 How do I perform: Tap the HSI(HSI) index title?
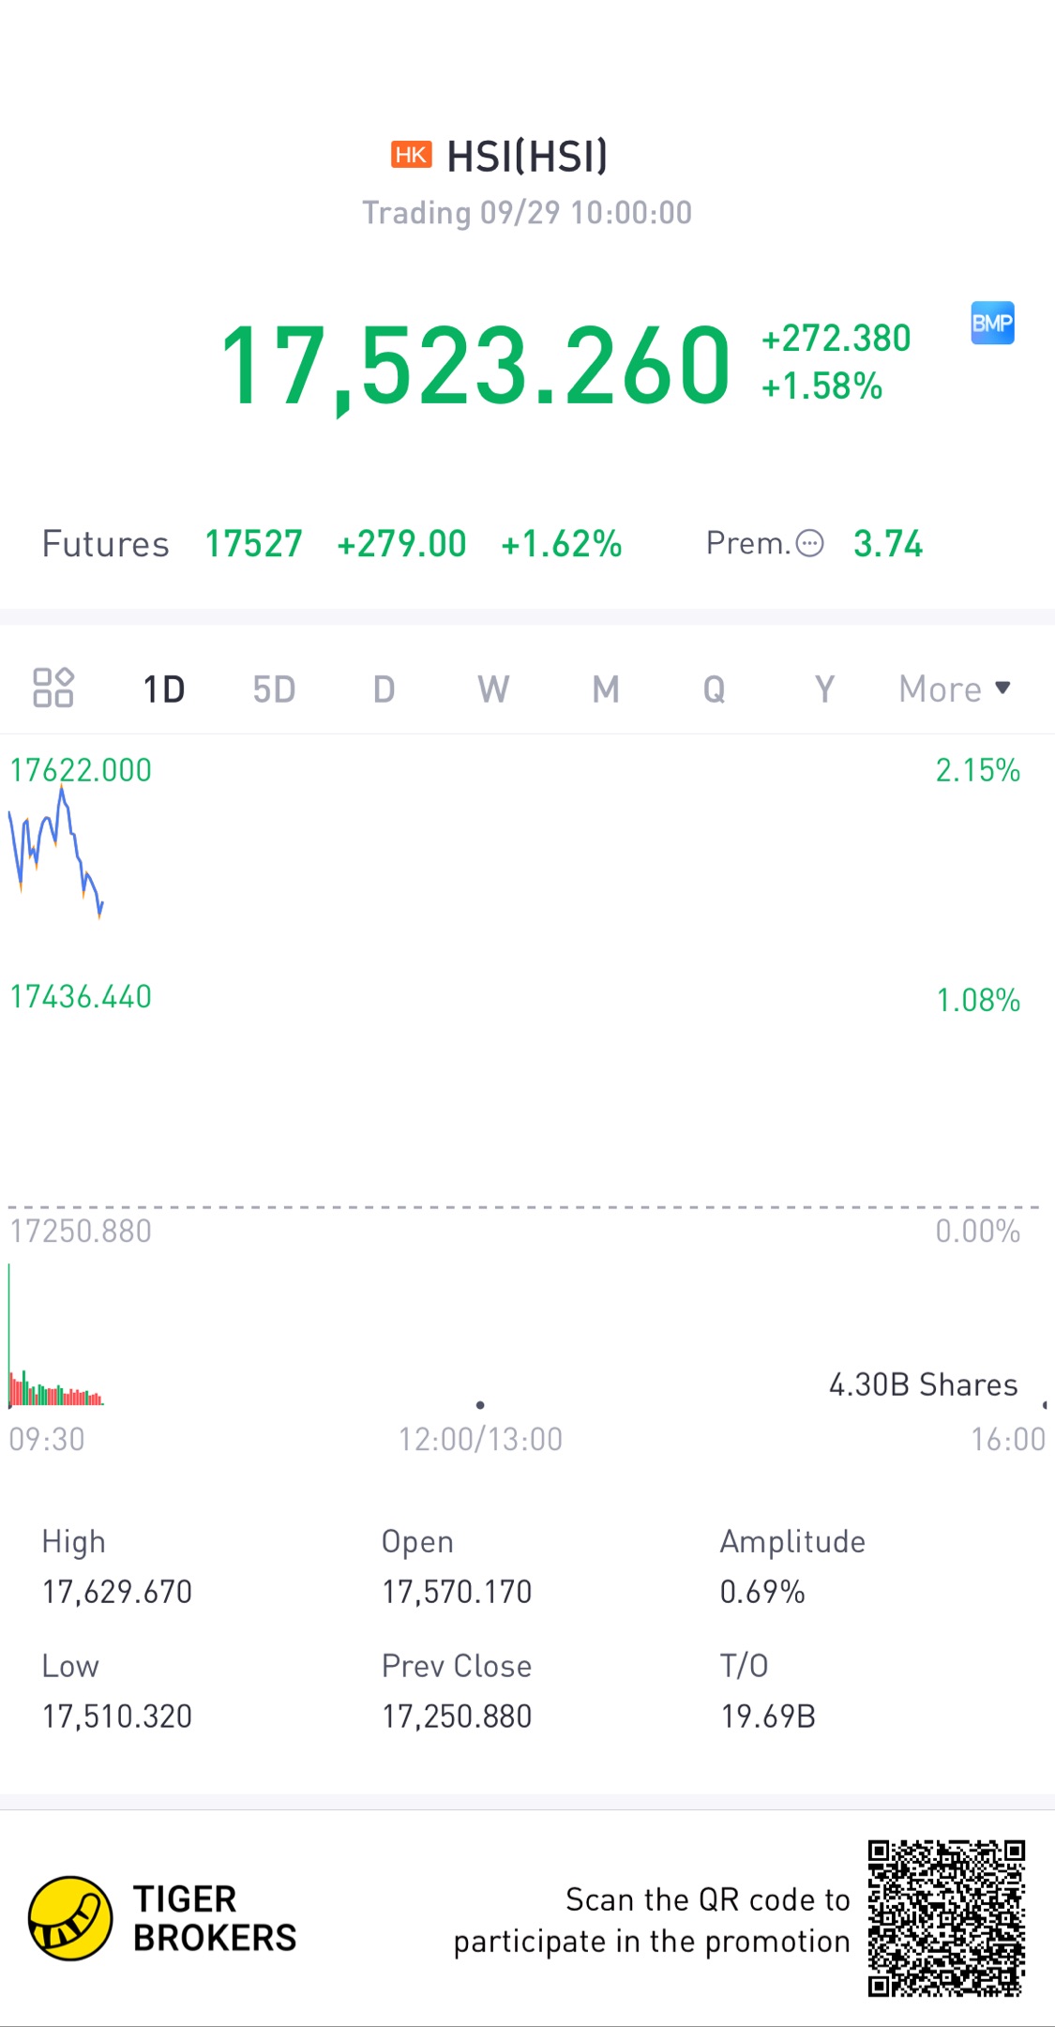tap(526, 156)
